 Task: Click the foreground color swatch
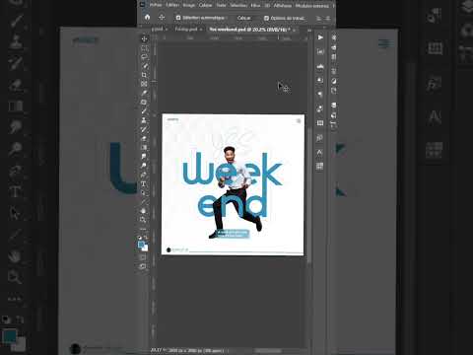[141, 245]
